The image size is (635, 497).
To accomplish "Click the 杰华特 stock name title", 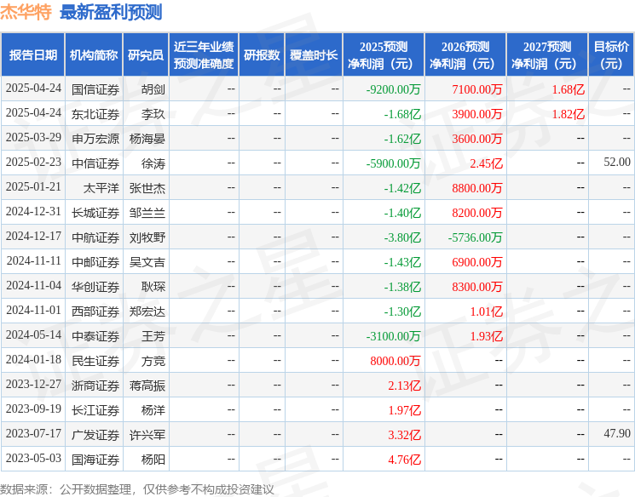I will tap(26, 12).
